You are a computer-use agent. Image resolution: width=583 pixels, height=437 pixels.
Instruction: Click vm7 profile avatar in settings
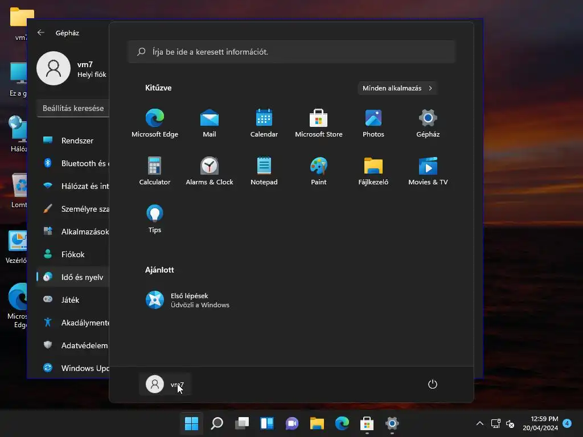(x=54, y=68)
